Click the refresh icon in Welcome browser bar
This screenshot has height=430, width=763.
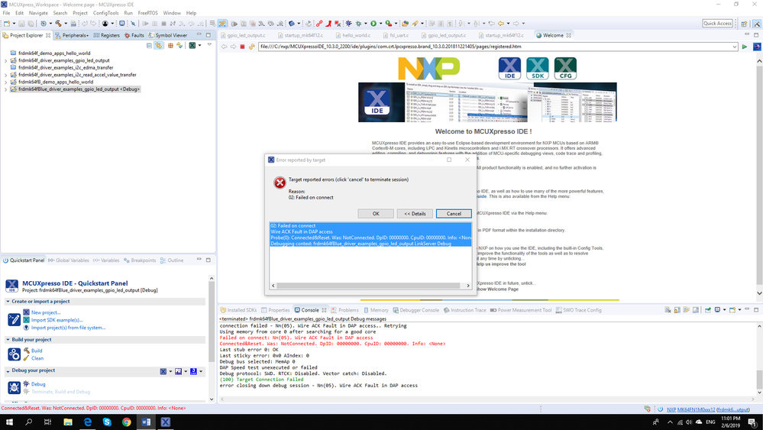(x=251, y=47)
